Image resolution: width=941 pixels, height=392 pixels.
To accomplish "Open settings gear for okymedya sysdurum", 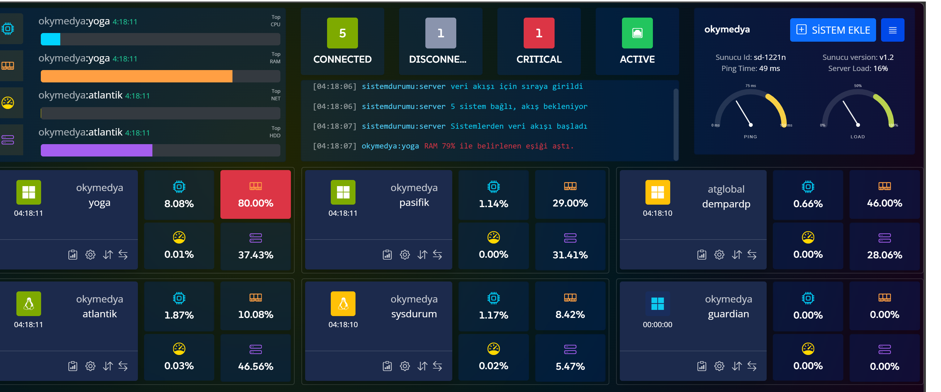I will (405, 366).
